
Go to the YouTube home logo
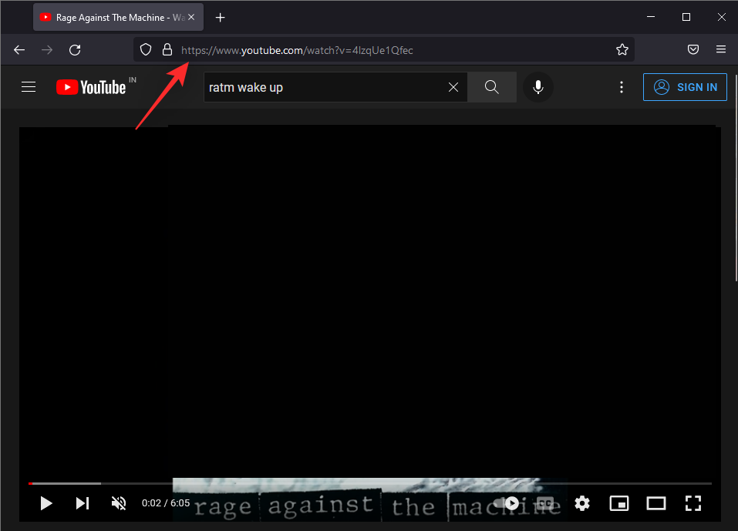click(x=91, y=88)
